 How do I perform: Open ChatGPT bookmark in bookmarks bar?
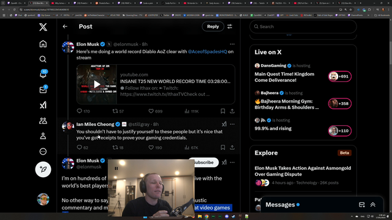tap(269, 15)
